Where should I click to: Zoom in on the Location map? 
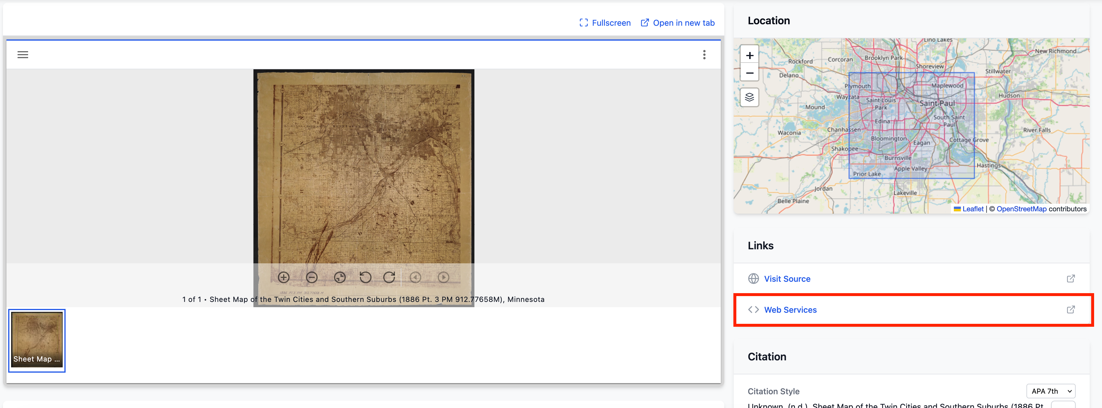750,56
